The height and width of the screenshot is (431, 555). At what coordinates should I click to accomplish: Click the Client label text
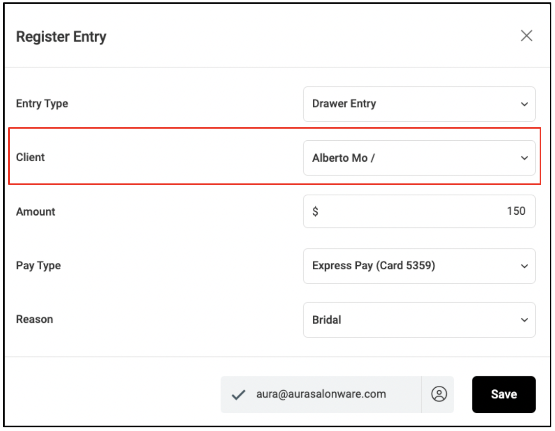tap(30, 157)
